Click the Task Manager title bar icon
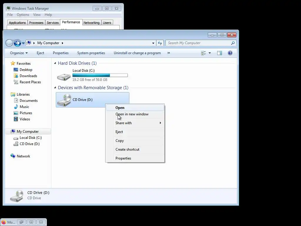The width and height of the screenshot is (301, 226). [8, 8]
